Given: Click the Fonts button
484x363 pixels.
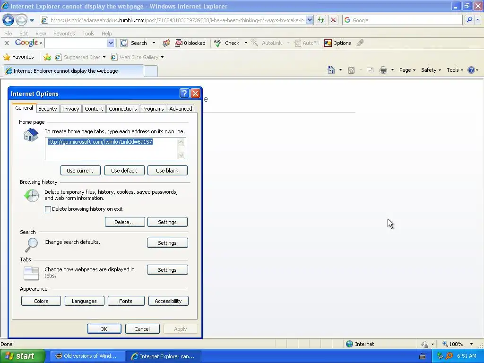Looking at the screenshot, I should coord(126,301).
